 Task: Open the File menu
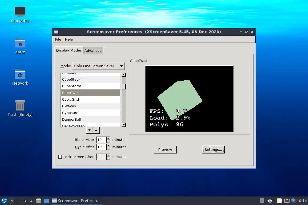pos(58,39)
